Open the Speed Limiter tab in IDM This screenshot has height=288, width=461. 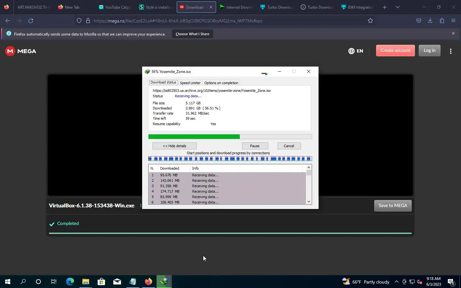tap(190, 83)
